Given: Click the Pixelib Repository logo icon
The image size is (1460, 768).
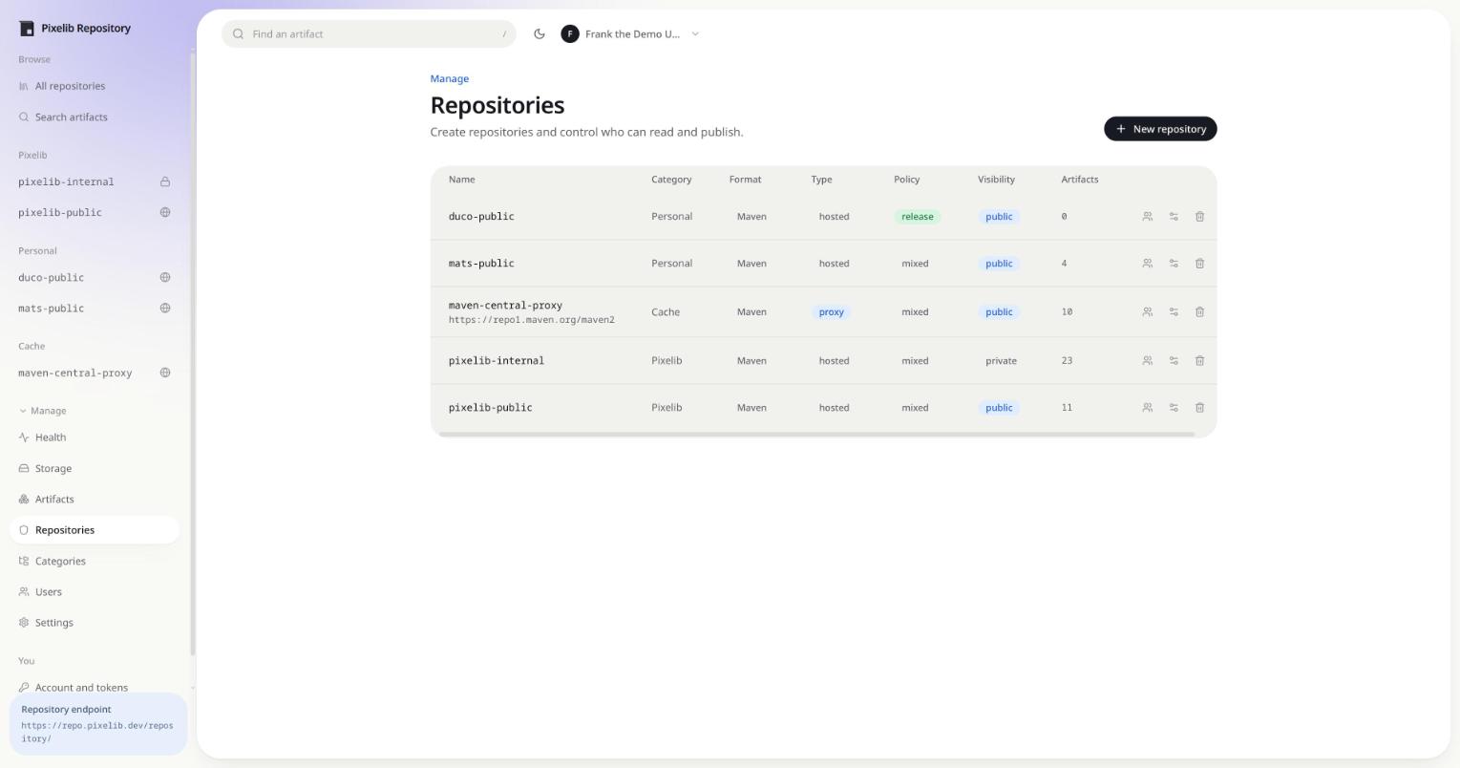Looking at the screenshot, I should click(27, 29).
